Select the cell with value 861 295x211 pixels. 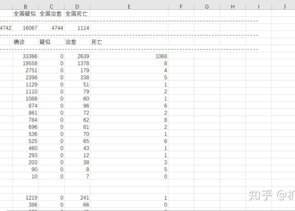(25, 113)
